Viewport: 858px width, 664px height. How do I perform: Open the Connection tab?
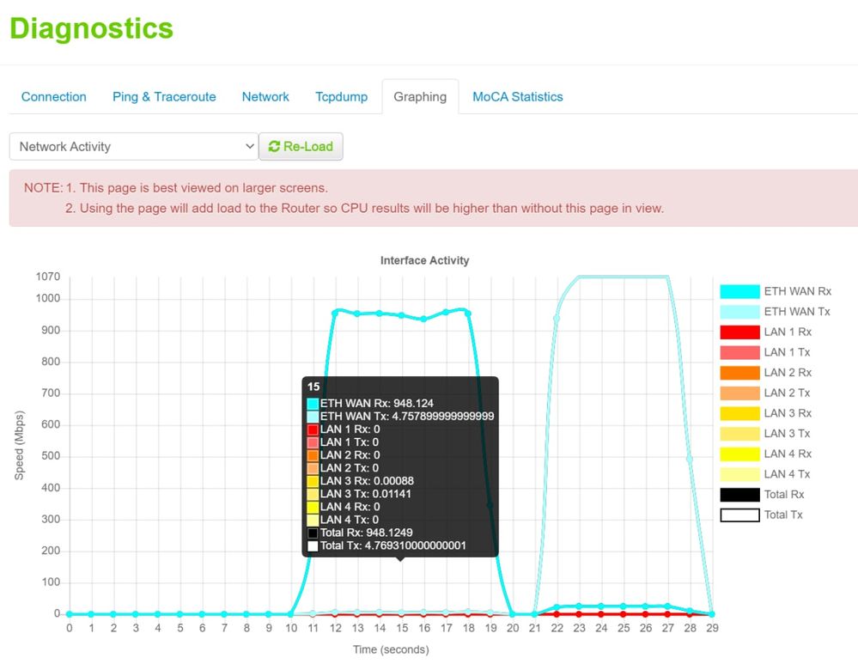coord(54,97)
